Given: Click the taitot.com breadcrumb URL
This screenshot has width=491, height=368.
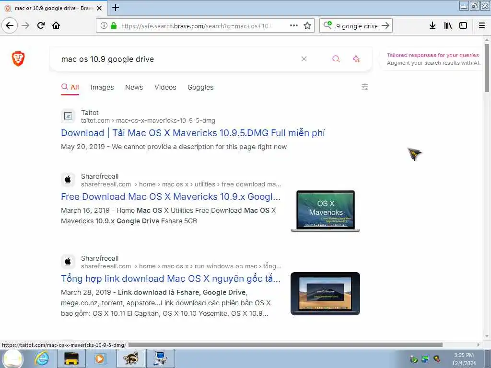Looking at the screenshot, I should click(148, 120).
